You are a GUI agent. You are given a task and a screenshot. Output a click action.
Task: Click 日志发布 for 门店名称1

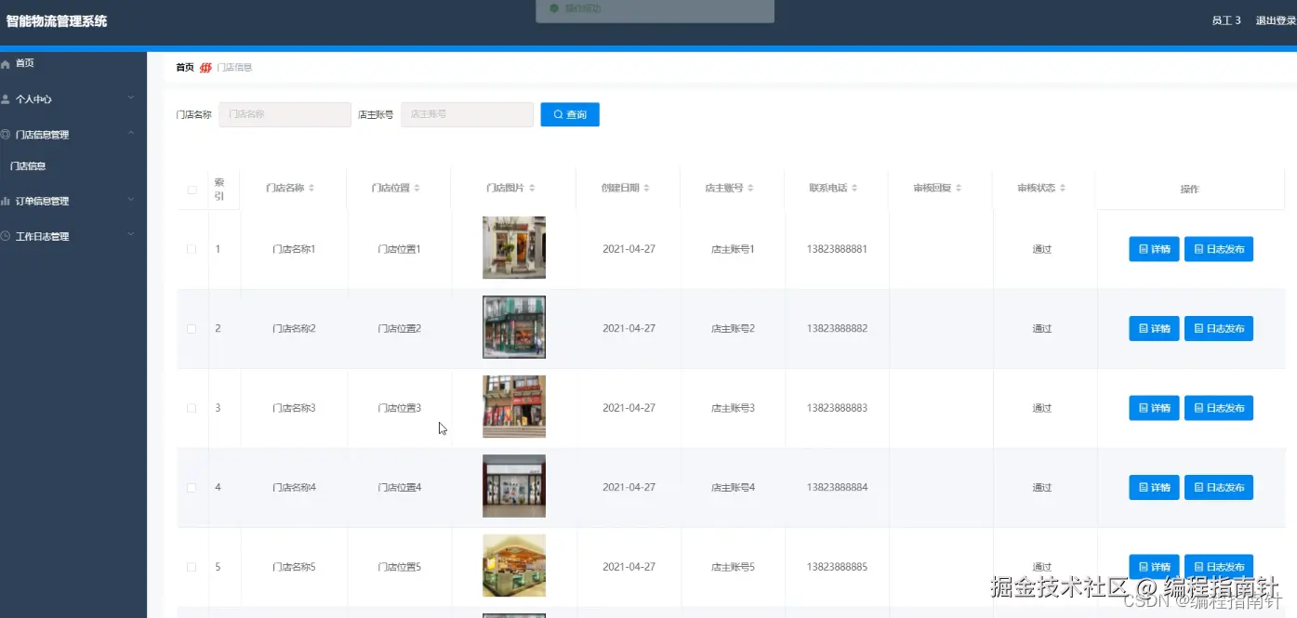point(1219,249)
